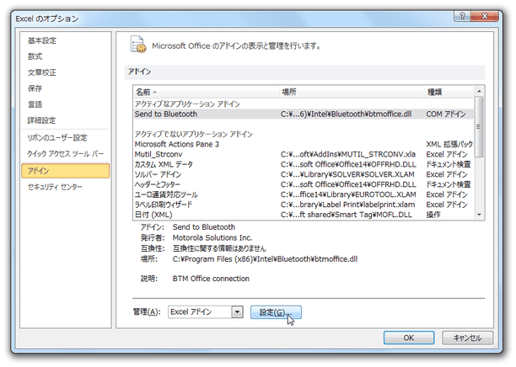This screenshot has width=516, height=367.
Task: Select the Send to Bluetooth row
Action: pos(304,114)
